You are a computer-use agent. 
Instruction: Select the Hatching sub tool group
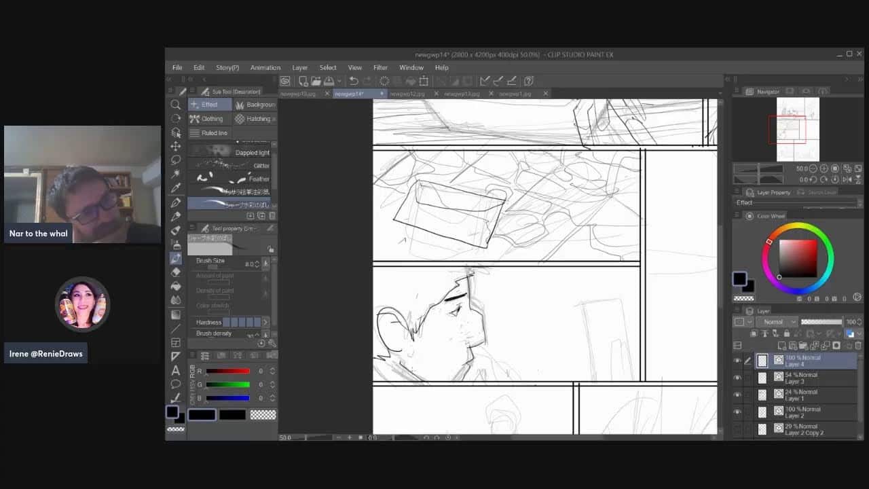[253, 119]
